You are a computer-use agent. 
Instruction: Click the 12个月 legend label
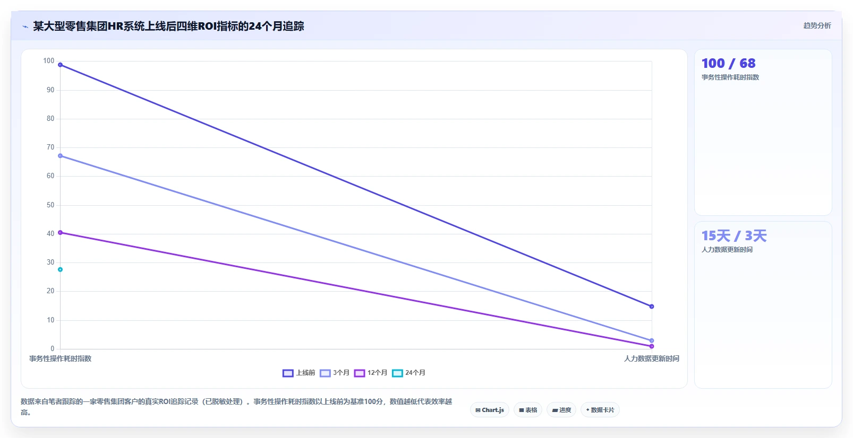point(377,373)
